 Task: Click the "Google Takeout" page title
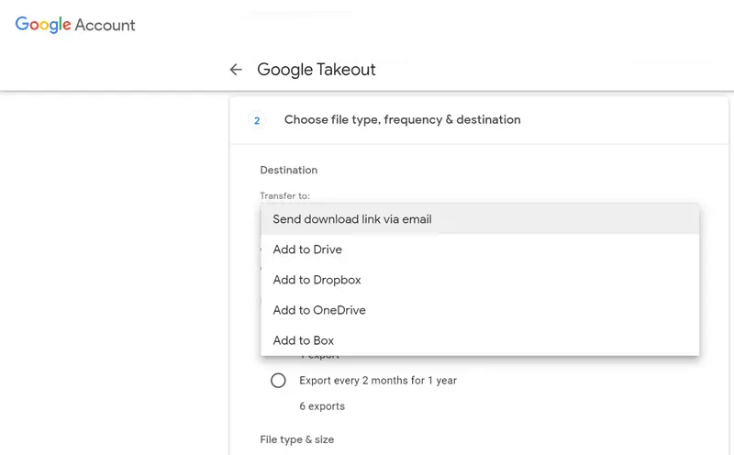pos(317,70)
